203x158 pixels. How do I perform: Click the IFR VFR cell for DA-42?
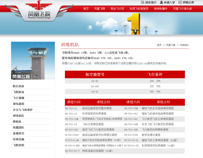pyautogui.click(x=155, y=92)
